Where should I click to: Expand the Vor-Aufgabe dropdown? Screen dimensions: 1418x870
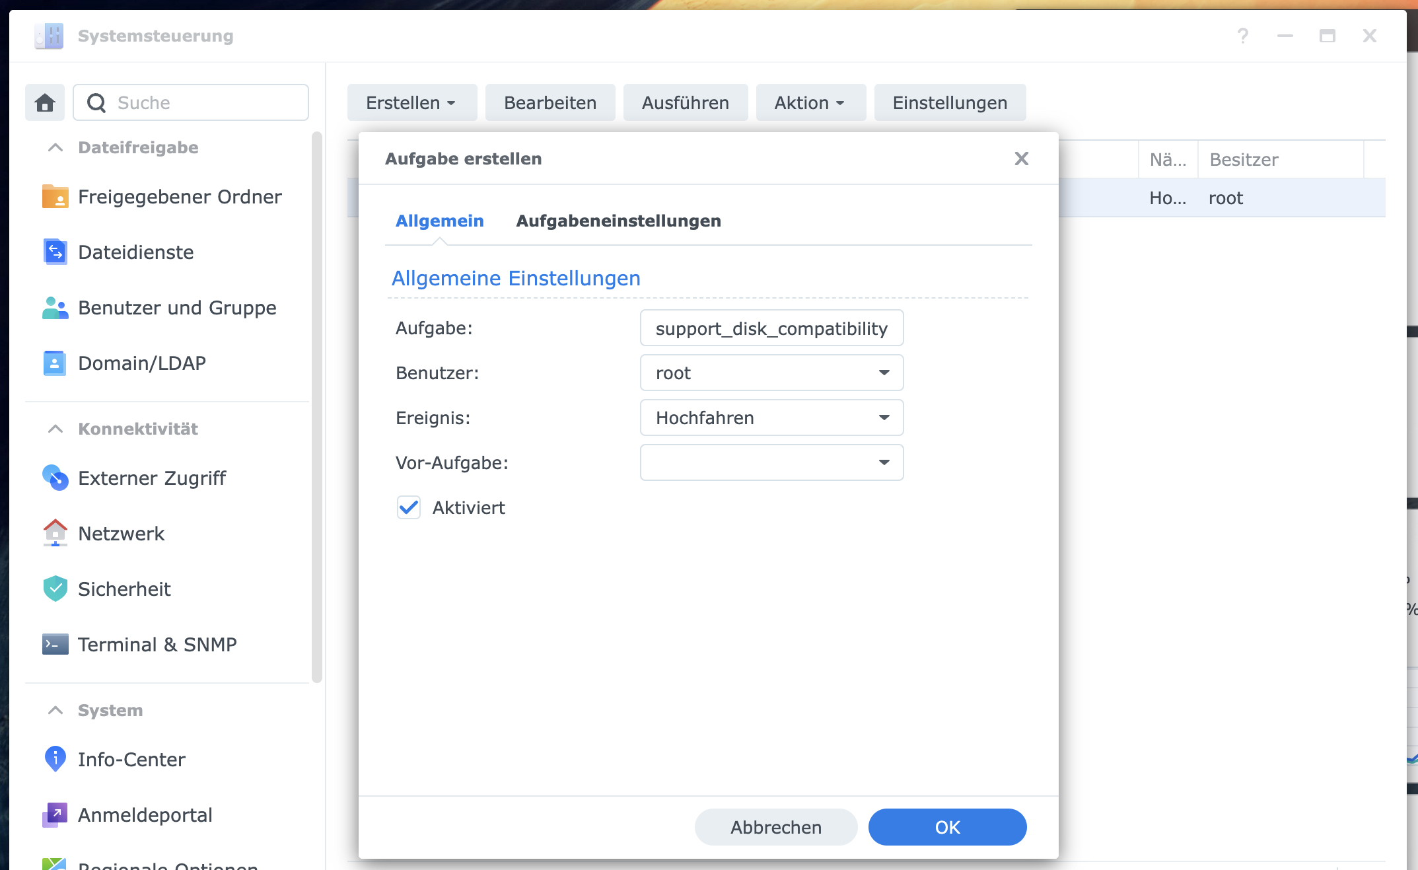(771, 462)
